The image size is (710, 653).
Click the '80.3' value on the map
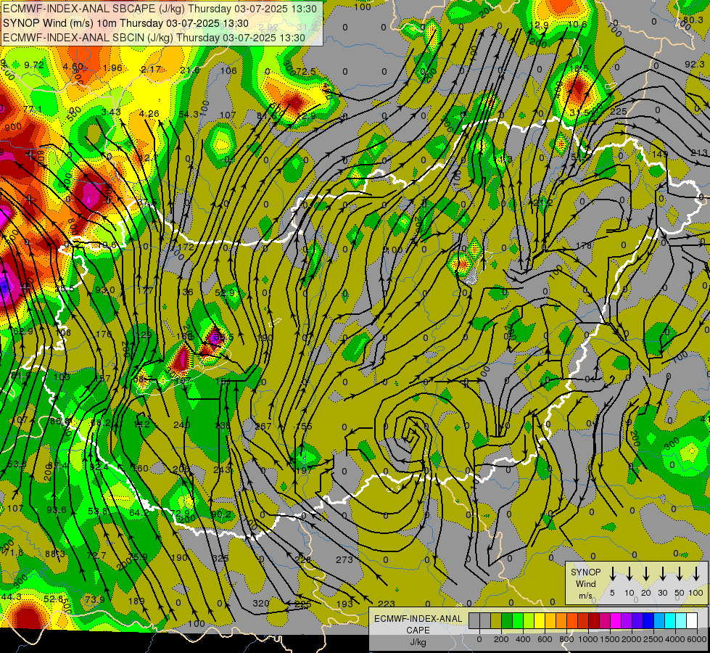coord(693,20)
